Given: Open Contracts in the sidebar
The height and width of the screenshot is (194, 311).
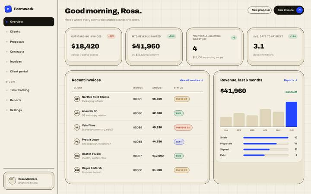Looking at the screenshot, I should [x=29, y=51].
